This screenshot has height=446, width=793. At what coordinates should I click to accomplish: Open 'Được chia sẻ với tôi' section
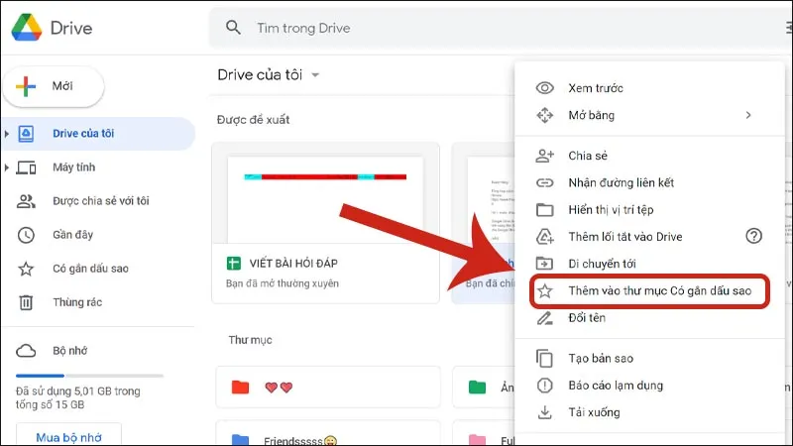coord(101,201)
